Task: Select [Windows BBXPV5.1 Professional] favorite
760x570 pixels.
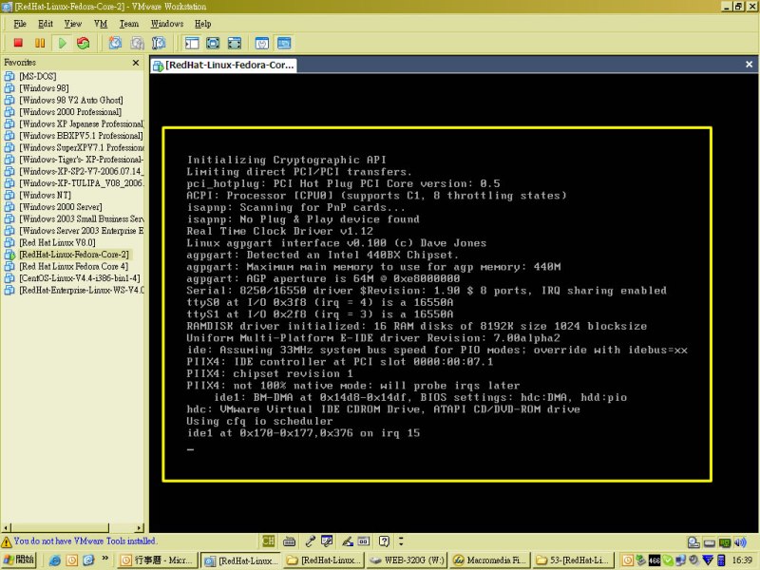Action: [x=74, y=136]
